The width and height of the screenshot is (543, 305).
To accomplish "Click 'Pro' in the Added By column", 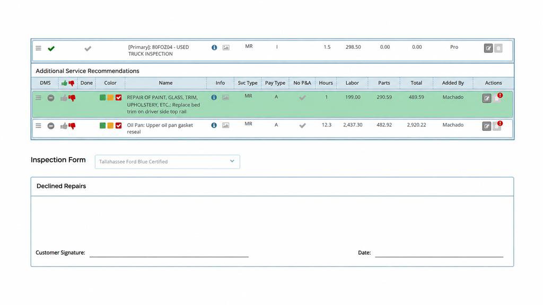I will 454,47.
